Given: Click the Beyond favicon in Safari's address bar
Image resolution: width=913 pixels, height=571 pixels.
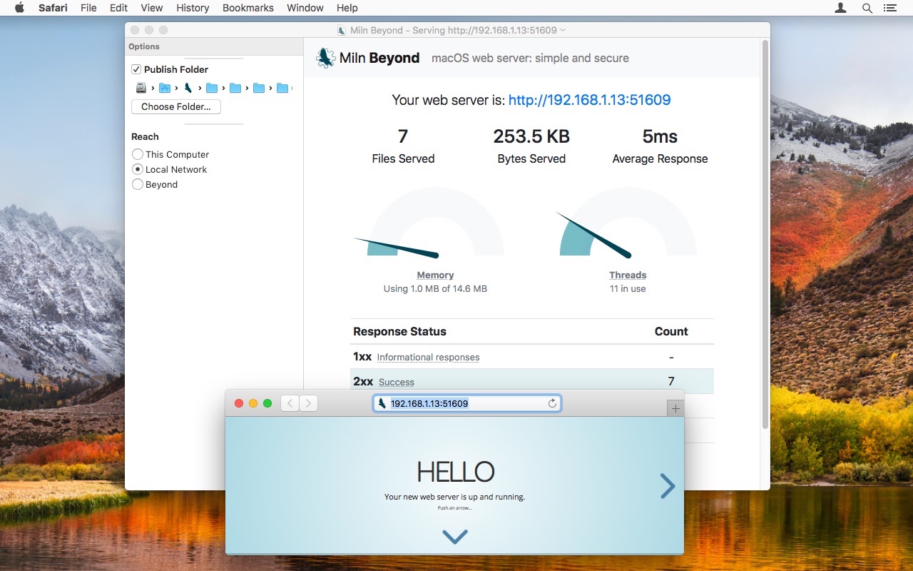Looking at the screenshot, I should click(x=383, y=403).
